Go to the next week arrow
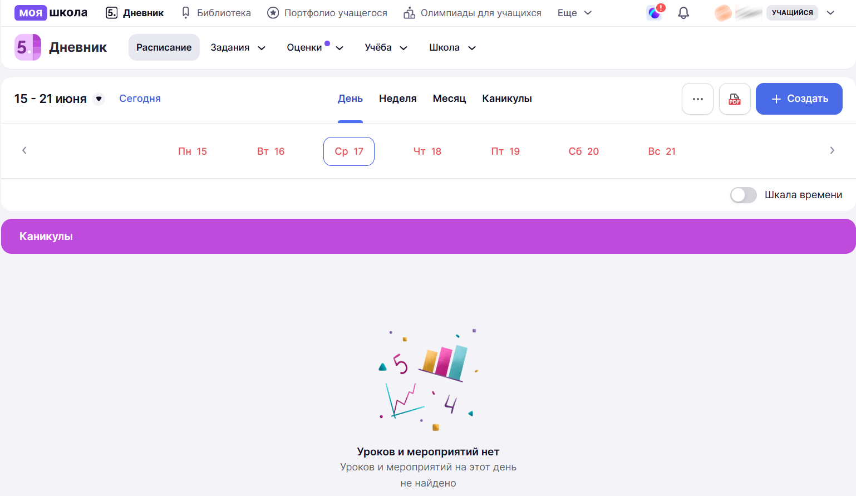Screen dimensions: 856x496 click(832, 150)
